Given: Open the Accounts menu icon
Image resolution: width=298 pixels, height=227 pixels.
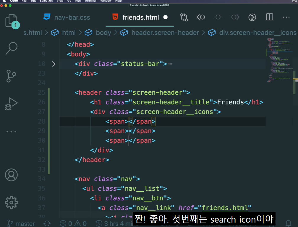Looking at the screenshot, I should pyautogui.click(x=12, y=175).
